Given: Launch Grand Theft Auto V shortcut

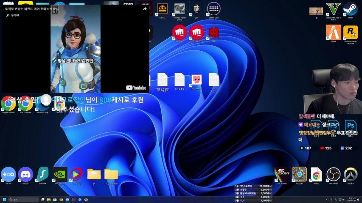Looking at the screenshot, I should pos(333,9).
